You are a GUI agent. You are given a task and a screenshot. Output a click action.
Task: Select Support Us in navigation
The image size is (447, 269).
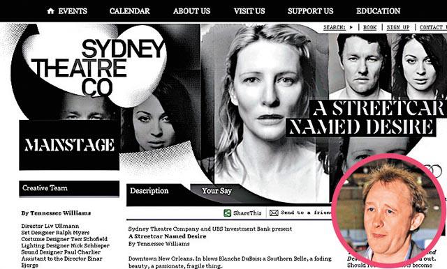[x=310, y=11]
